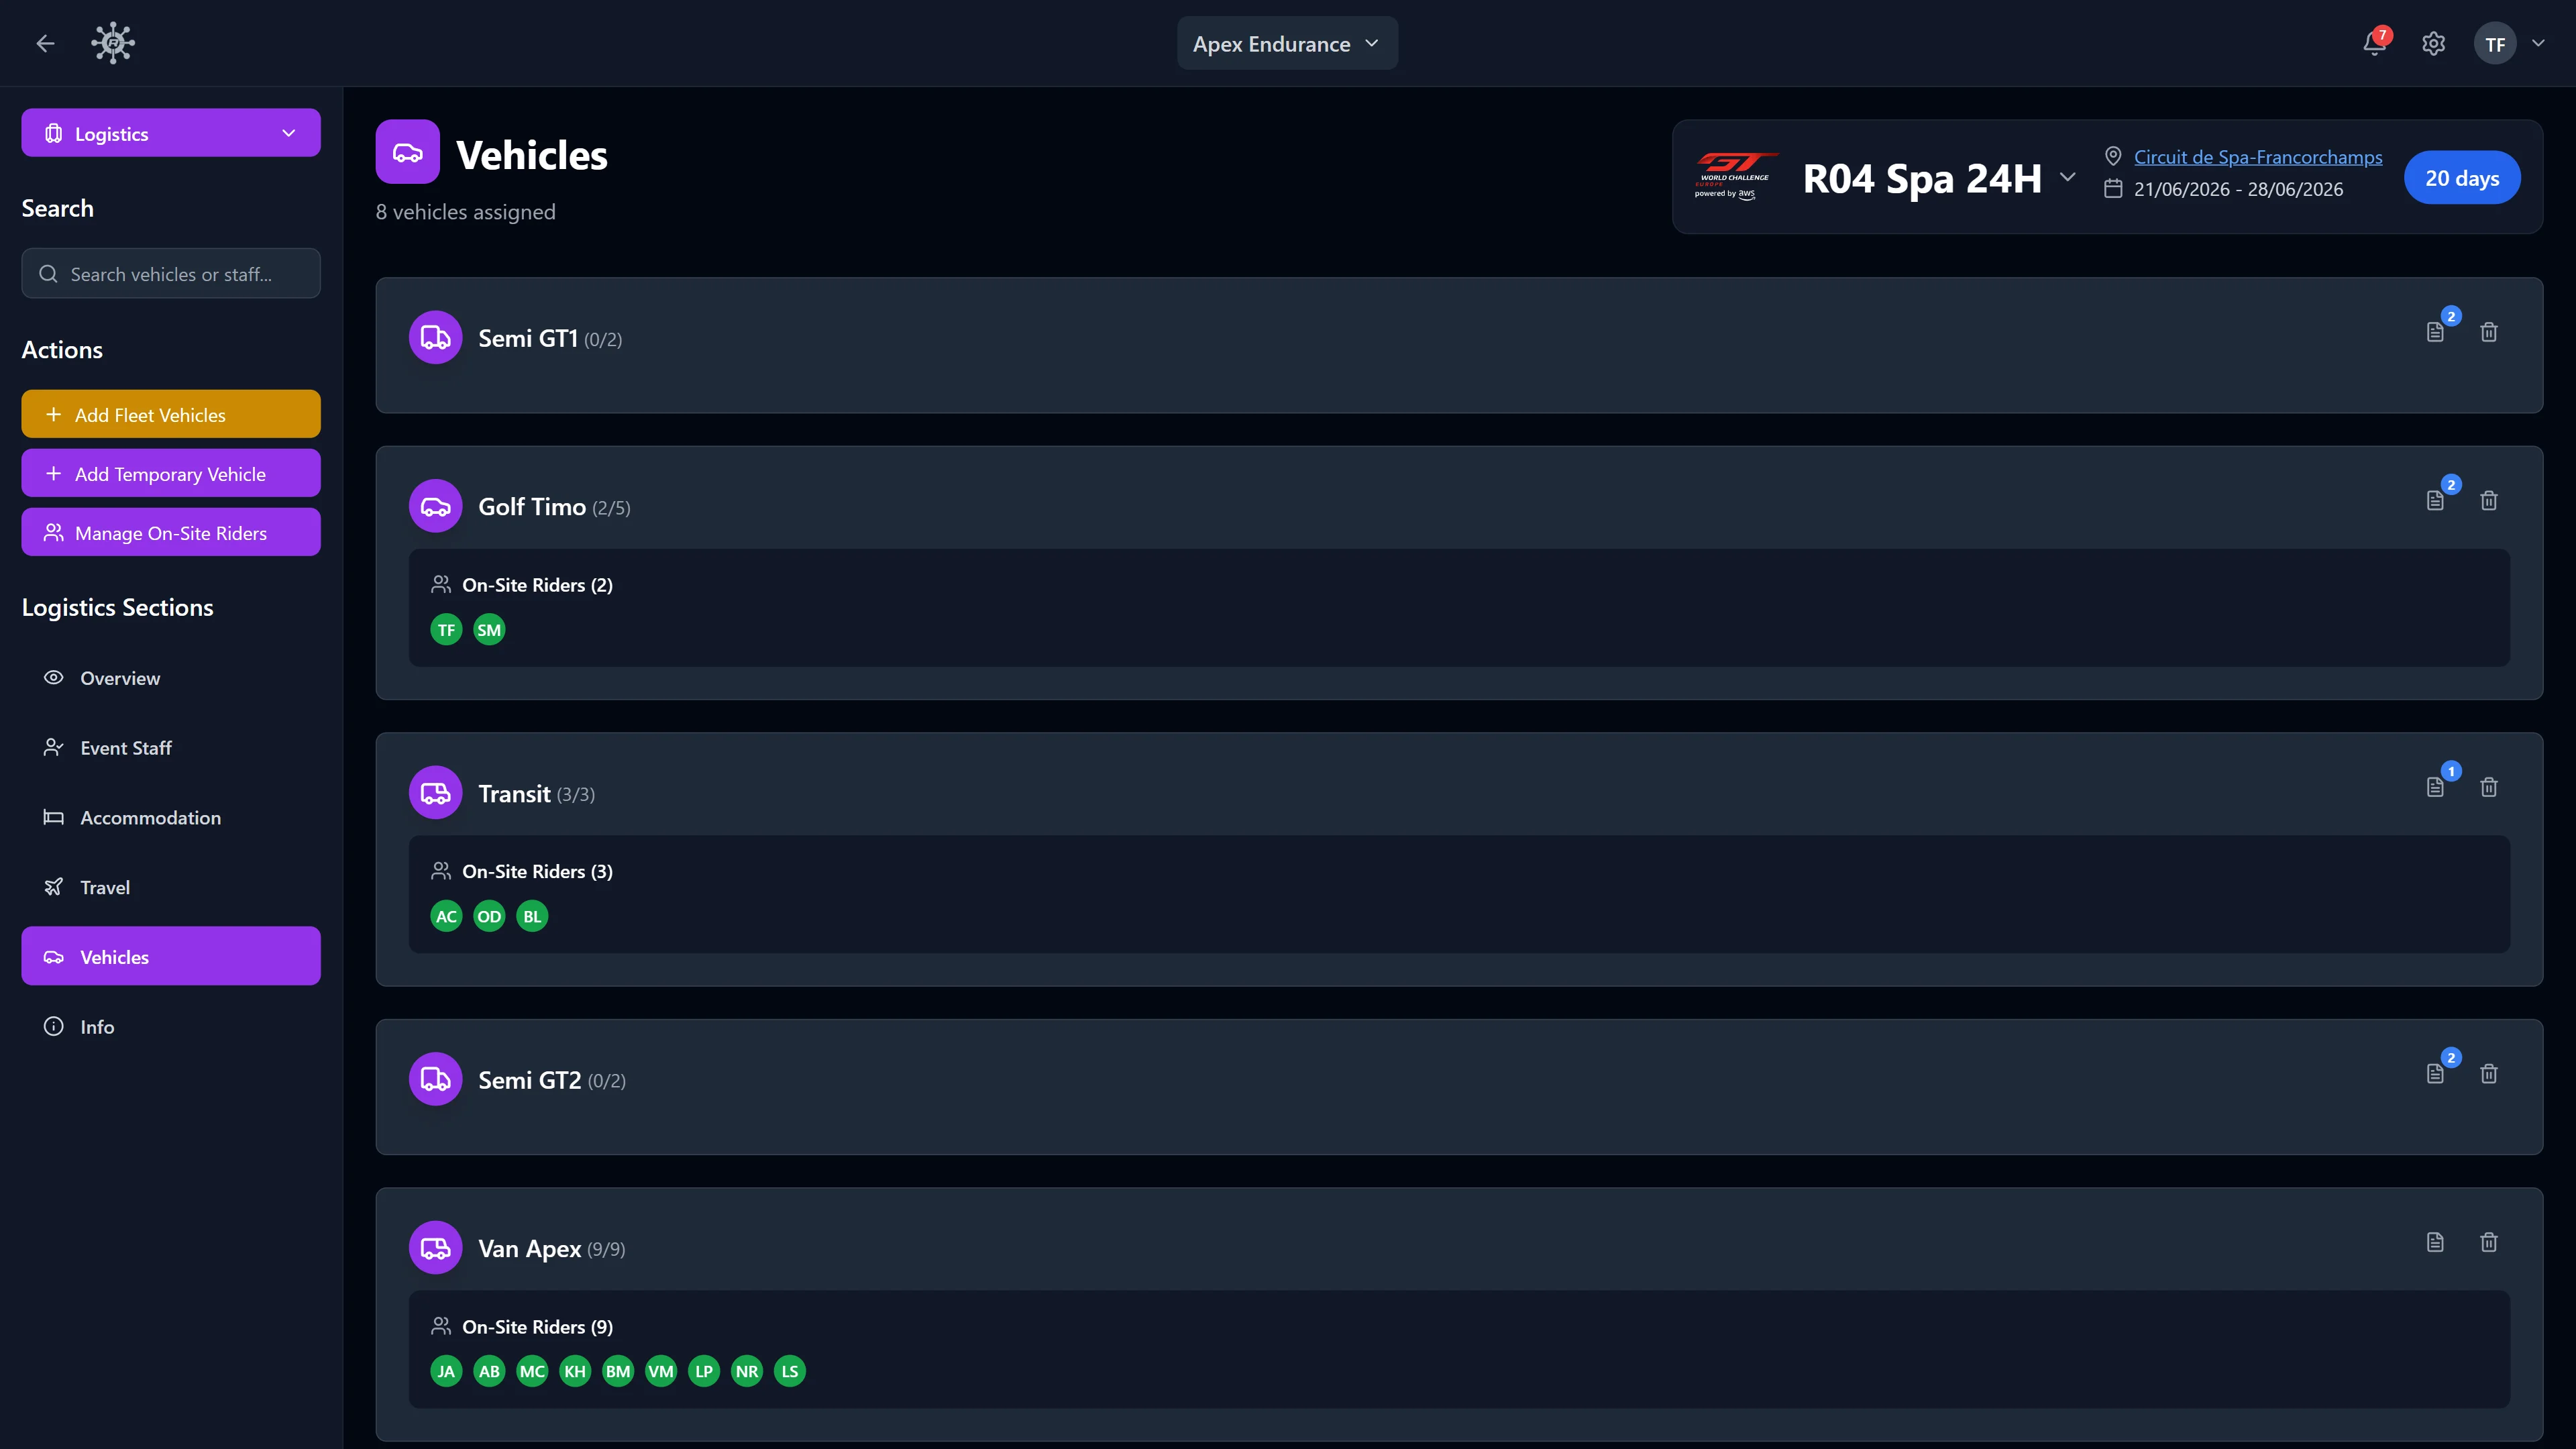
Task: Open notes for Semi GT2
Action: [2435, 1074]
